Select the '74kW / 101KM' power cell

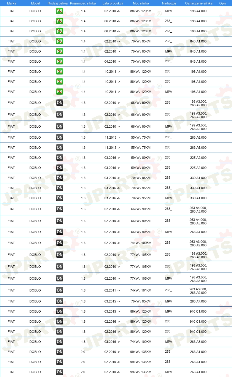[141, 290]
